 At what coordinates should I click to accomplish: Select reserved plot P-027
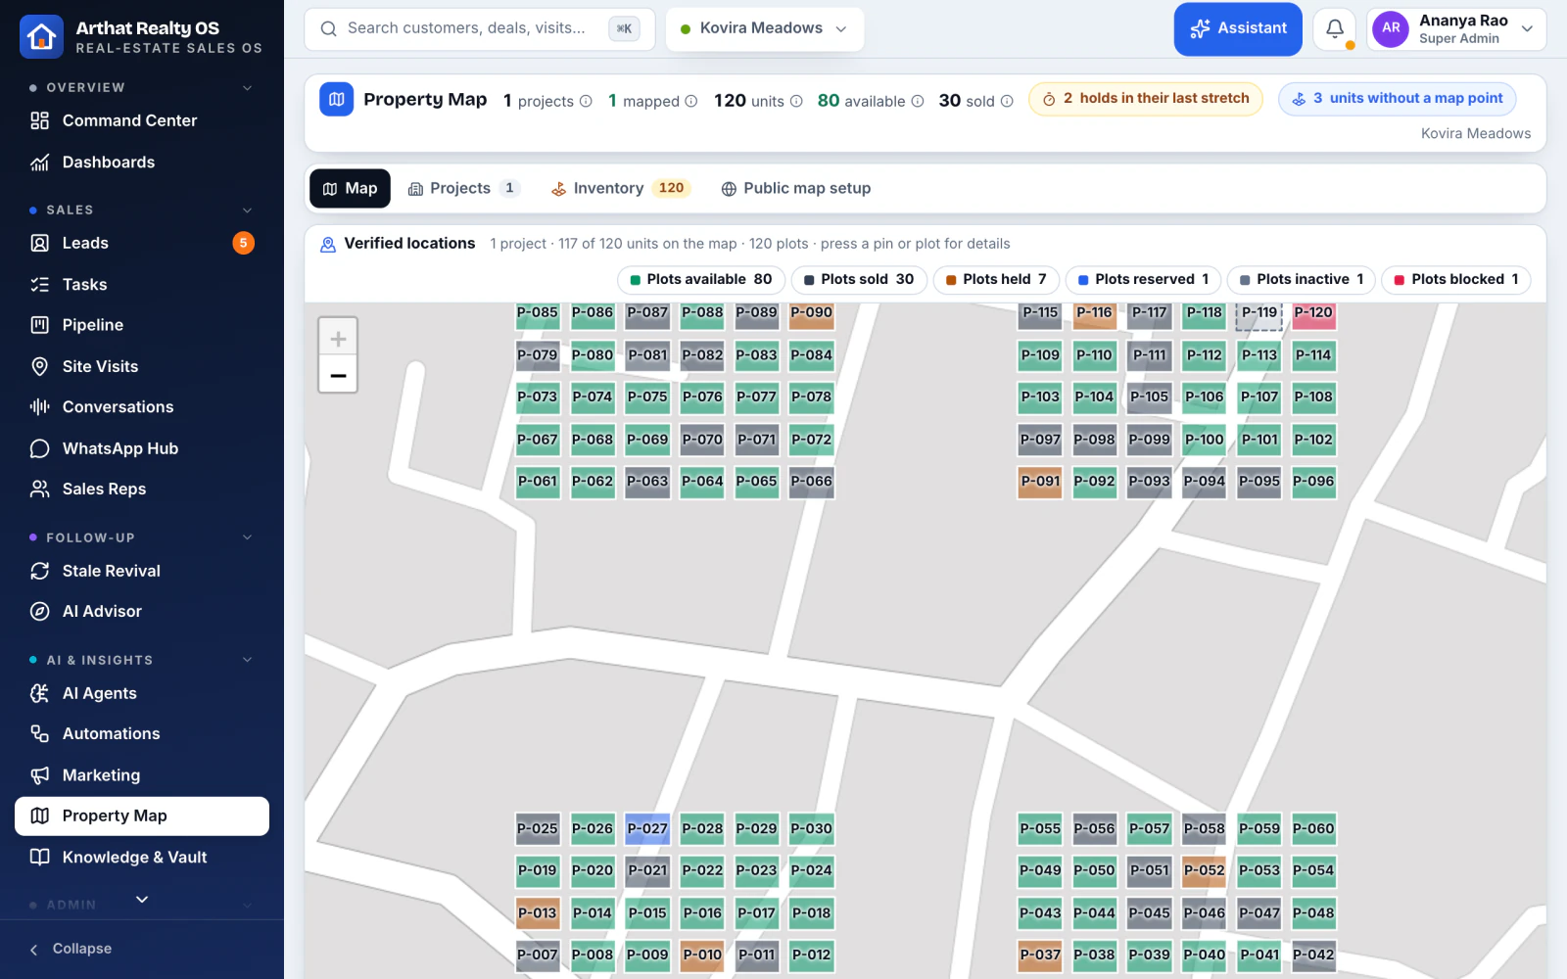point(647,828)
